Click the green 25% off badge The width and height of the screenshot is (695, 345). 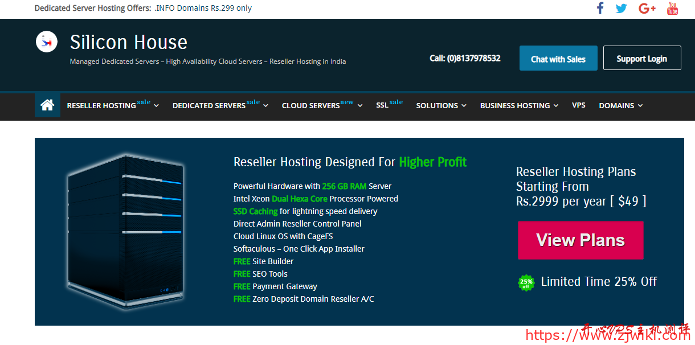click(x=526, y=282)
